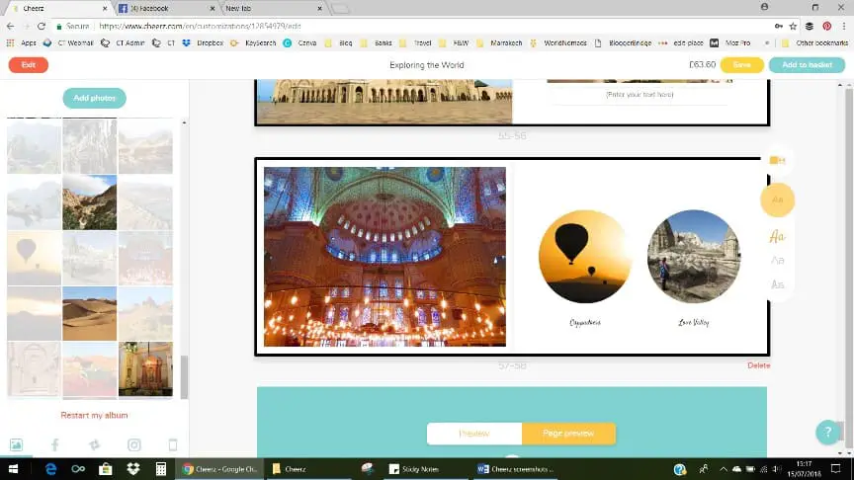
Task: Click the Enter your text here field
Action: click(x=640, y=94)
